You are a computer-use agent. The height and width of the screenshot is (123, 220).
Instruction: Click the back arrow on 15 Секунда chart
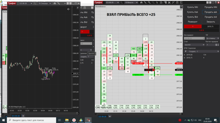tap(68, 9)
